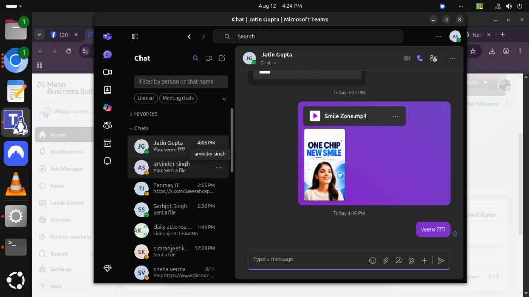Image resolution: width=529 pixels, height=297 pixels.
Task: Select the Tanmay IT chat
Action: pos(178,188)
